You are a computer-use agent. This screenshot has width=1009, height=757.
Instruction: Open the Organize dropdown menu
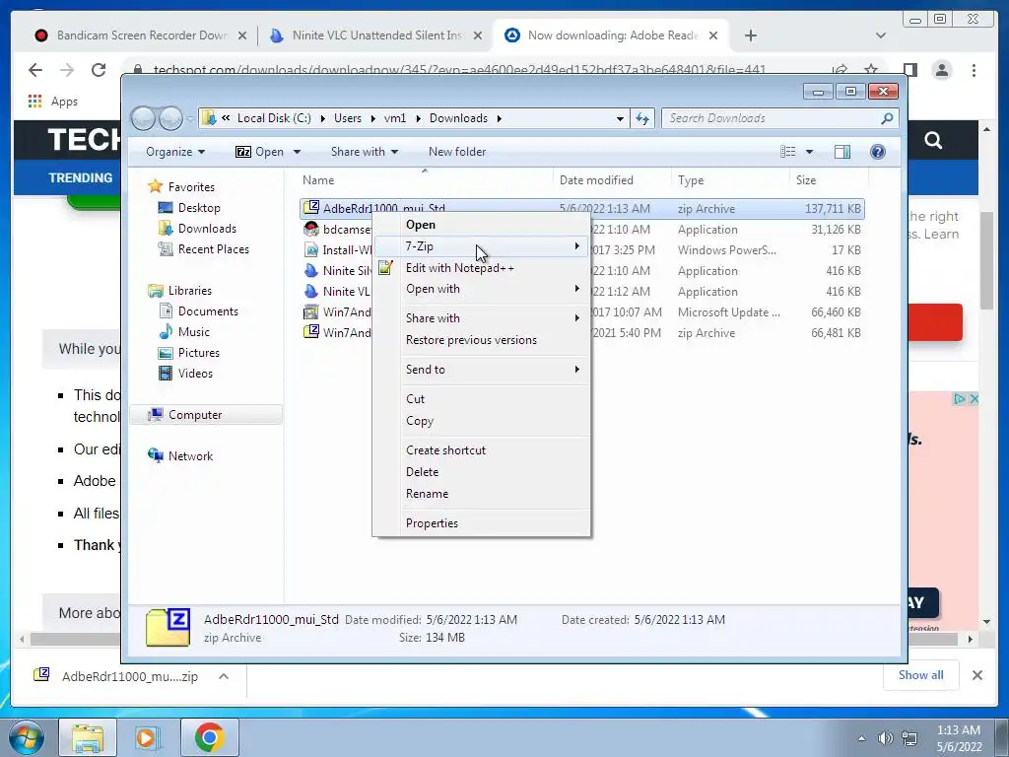[x=175, y=152]
